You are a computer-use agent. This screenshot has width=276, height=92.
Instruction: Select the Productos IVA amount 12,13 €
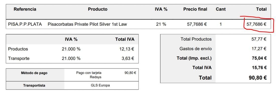(x=127, y=49)
